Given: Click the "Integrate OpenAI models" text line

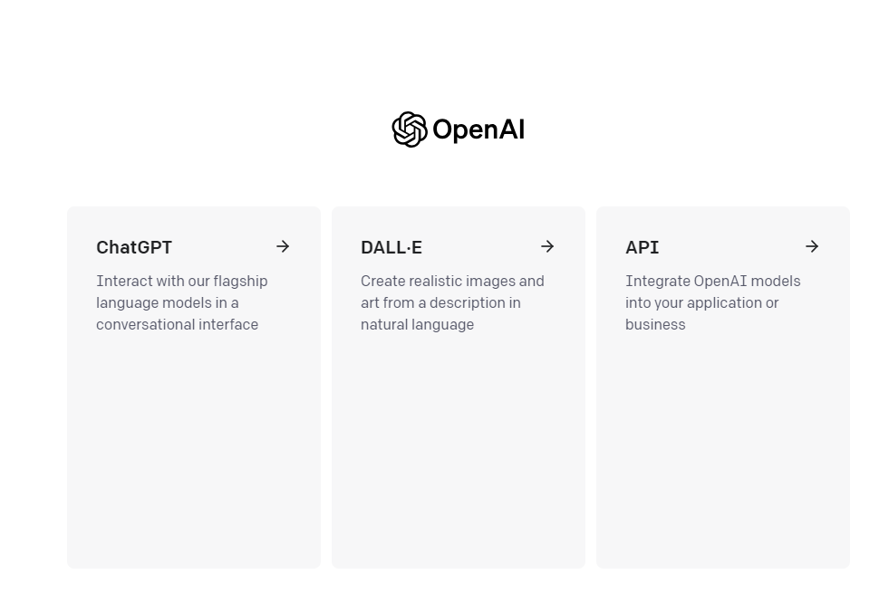Looking at the screenshot, I should click(713, 281).
